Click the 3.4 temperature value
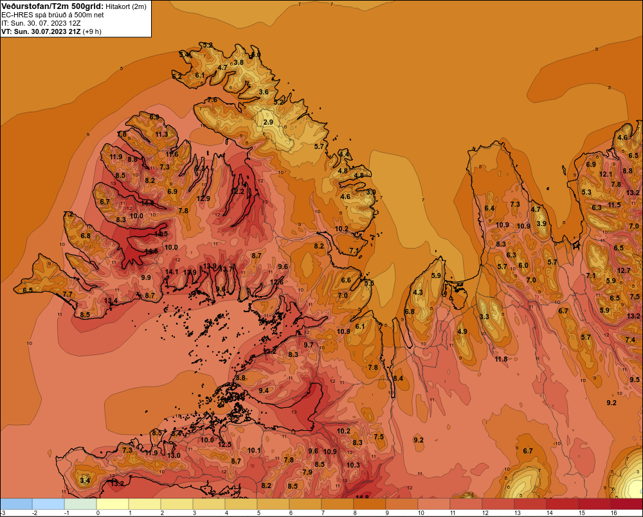The height and width of the screenshot is (517, 643). 84,480
